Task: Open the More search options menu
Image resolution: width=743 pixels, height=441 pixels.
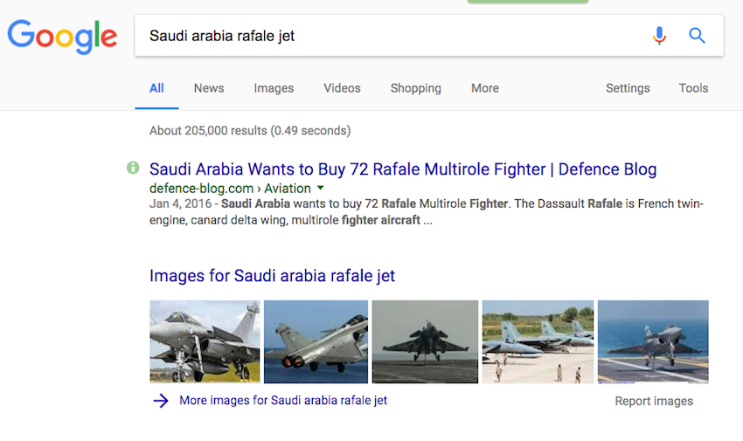Action: tap(484, 88)
